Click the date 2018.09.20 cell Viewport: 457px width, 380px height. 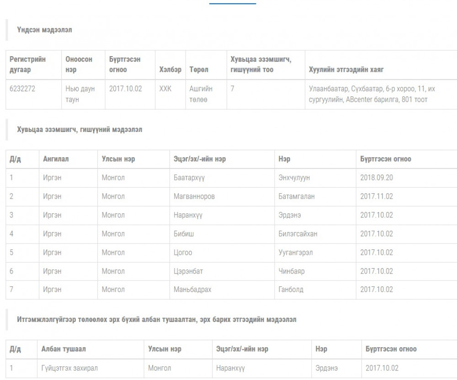pyautogui.click(x=376, y=178)
